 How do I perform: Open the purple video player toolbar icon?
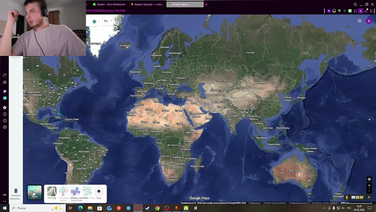[329, 11]
